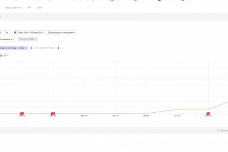Click the 'Сен 18' axis label
The image size is (228, 152).
coord(146,116)
